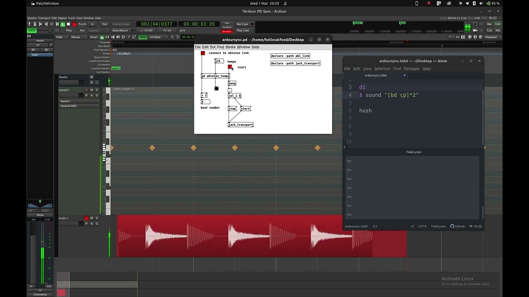529x297 pixels.
Task: Open the Region menu in Ardour
Action: (62, 18)
